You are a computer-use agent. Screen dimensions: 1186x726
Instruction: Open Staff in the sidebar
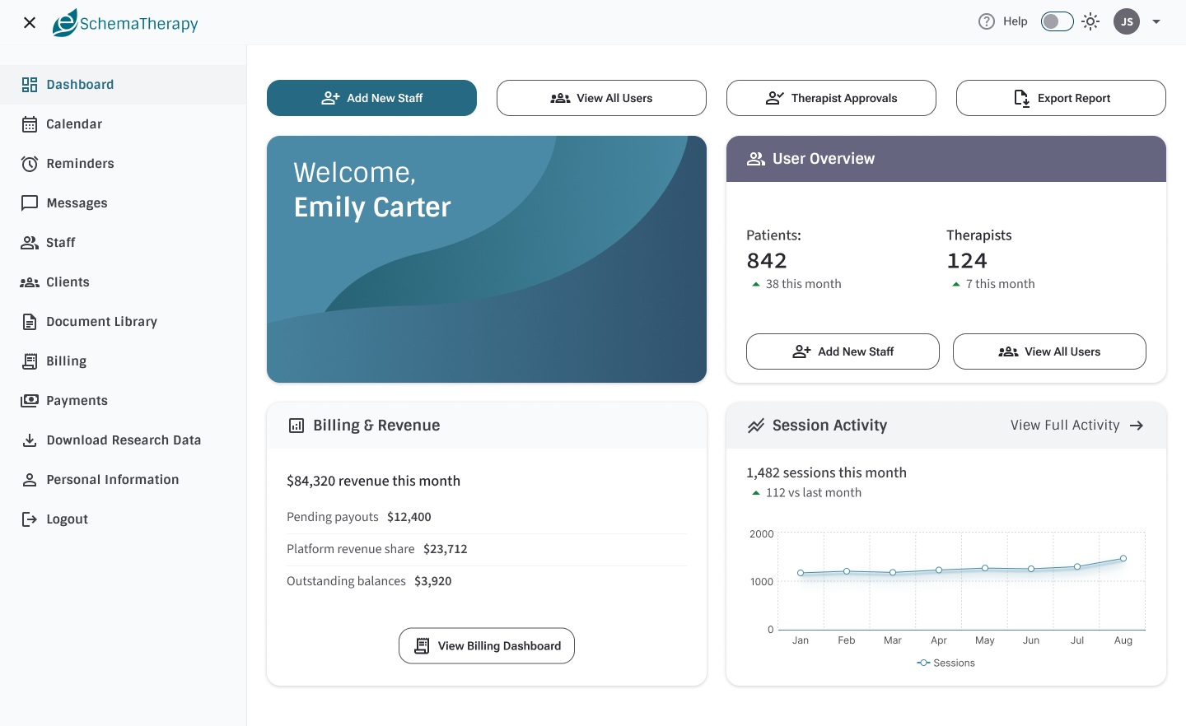click(124, 243)
